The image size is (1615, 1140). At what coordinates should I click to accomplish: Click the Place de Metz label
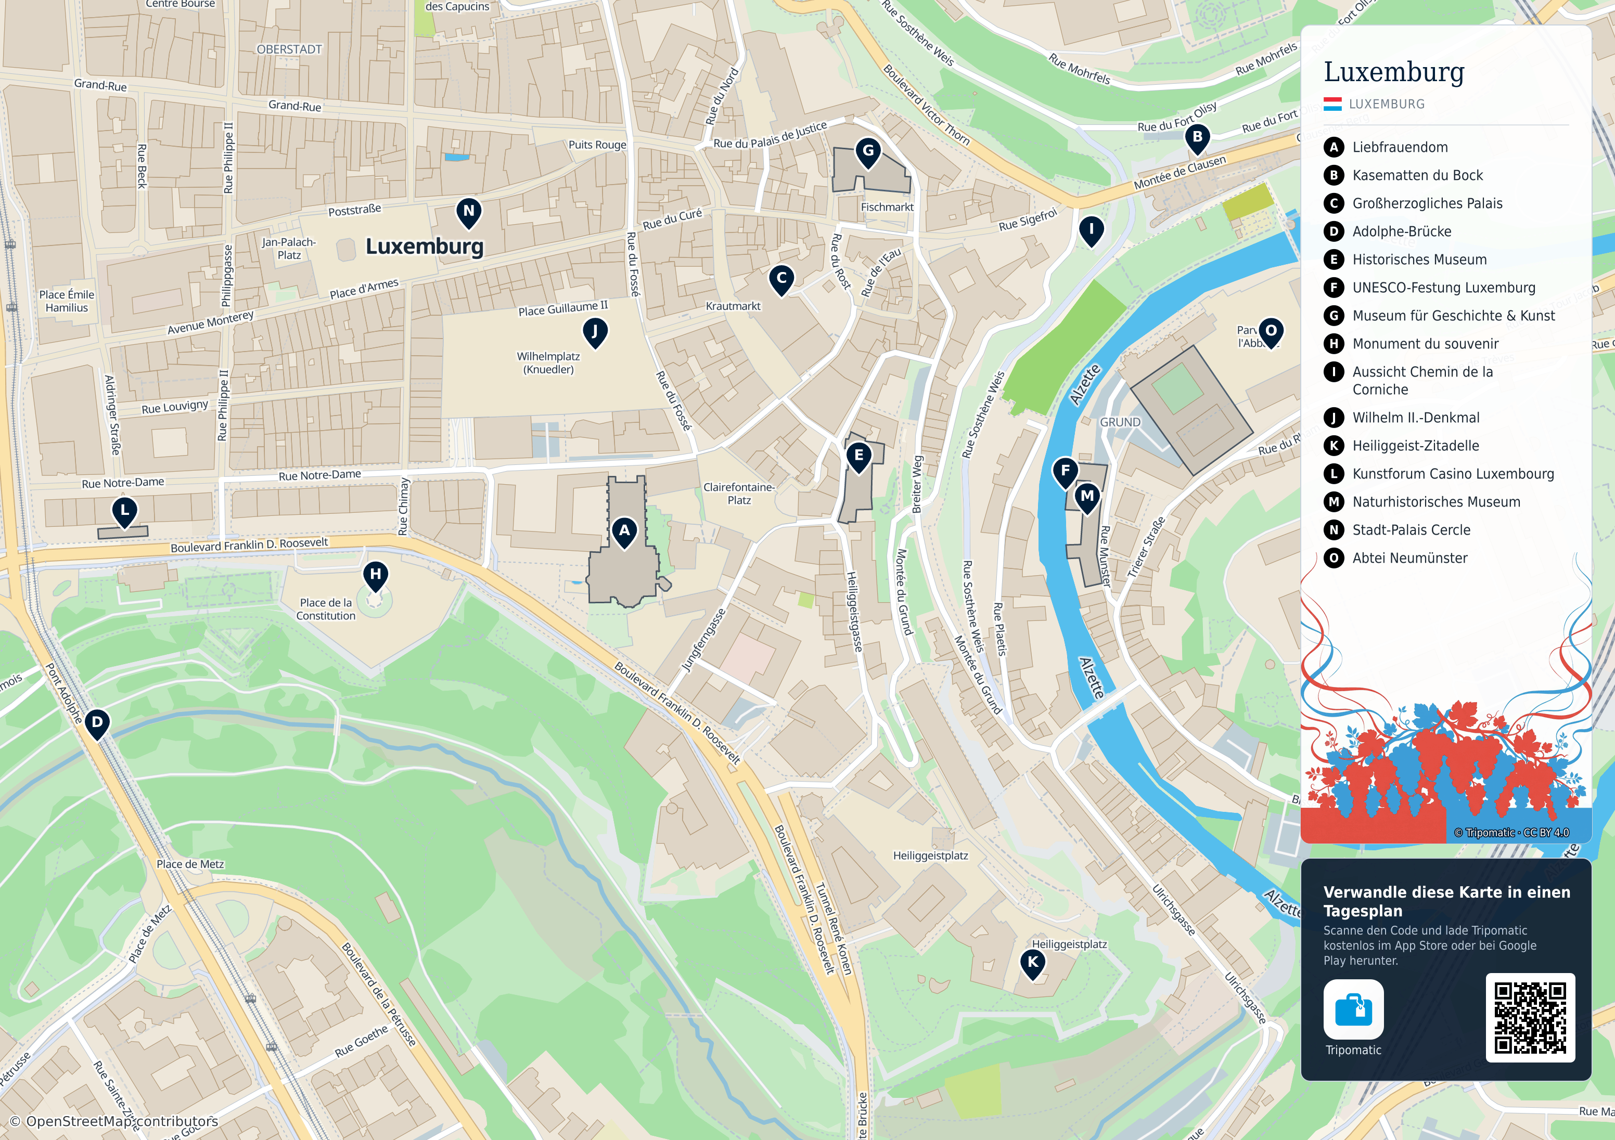190,864
